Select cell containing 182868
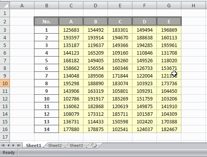 coord(95,106)
